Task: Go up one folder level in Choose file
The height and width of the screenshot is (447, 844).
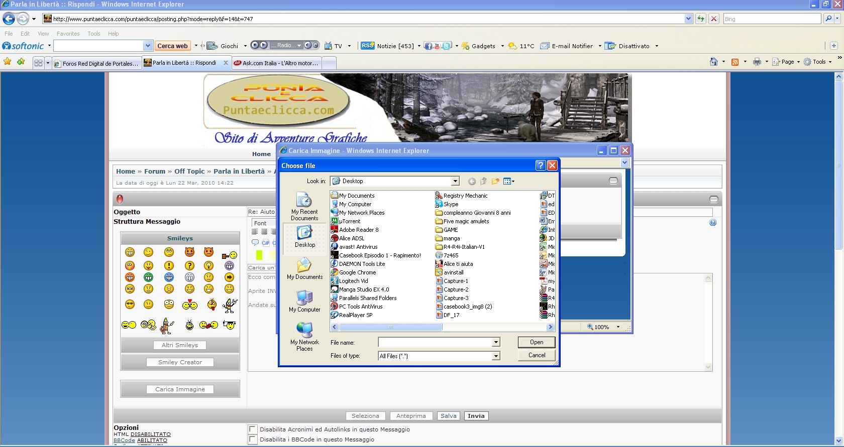Action: click(483, 181)
